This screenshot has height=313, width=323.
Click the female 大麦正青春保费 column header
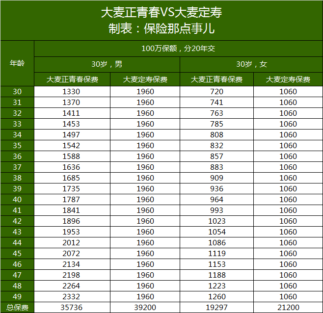pyautogui.click(x=216, y=79)
